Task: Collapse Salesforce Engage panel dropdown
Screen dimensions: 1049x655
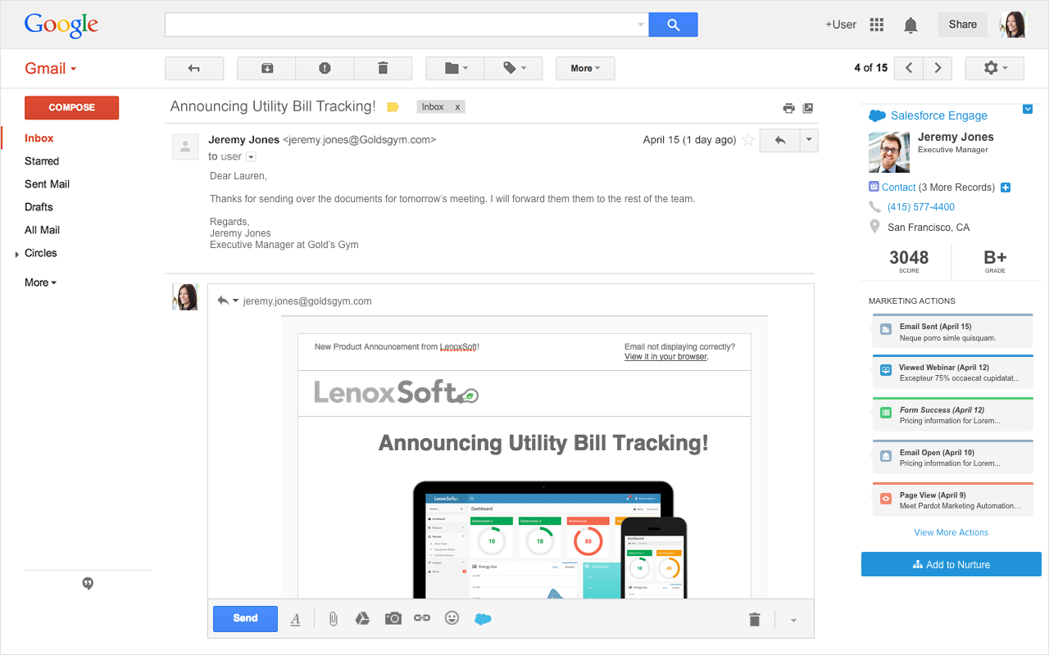Action: tap(1028, 108)
